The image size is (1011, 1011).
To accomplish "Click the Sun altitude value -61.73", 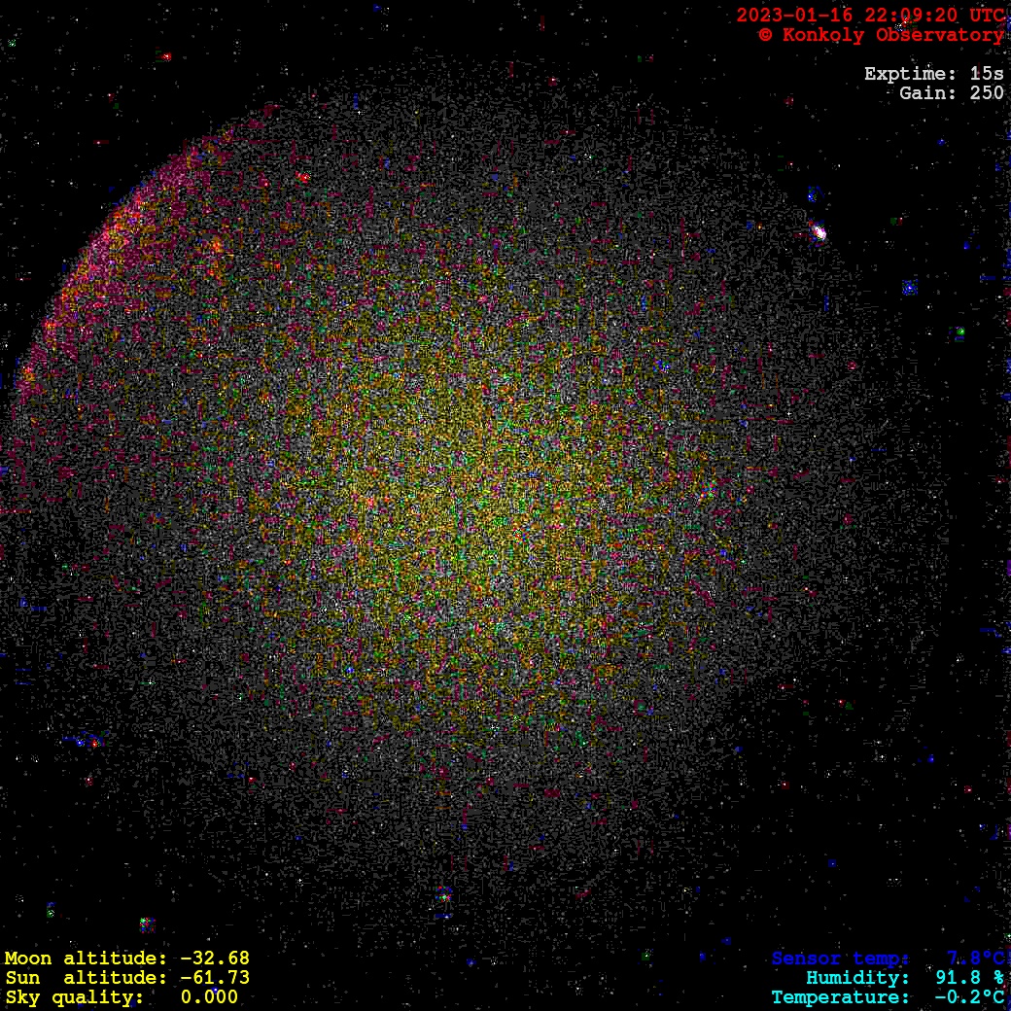I will (214, 978).
